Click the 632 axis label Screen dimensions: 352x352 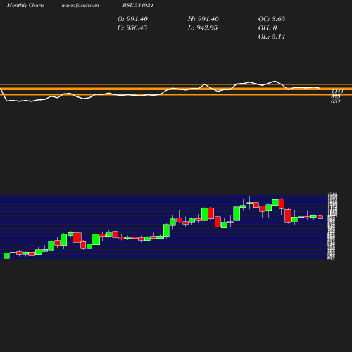click(x=336, y=101)
